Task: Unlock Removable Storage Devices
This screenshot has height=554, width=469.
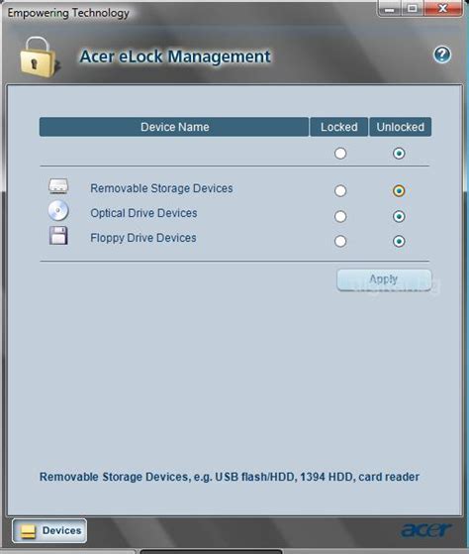Action: click(399, 191)
